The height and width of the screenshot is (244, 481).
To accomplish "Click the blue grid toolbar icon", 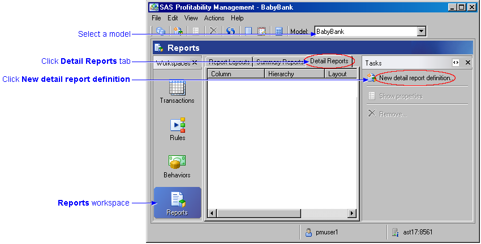I will [278, 32].
